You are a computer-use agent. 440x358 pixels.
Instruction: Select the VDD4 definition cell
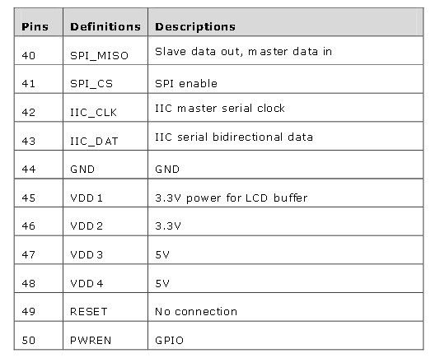(x=105, y=279)
